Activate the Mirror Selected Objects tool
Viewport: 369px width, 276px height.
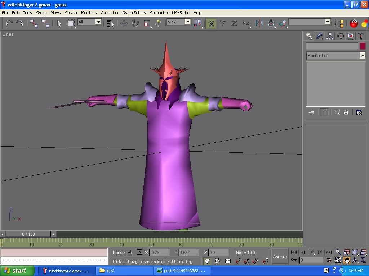[x=259, y=24]
